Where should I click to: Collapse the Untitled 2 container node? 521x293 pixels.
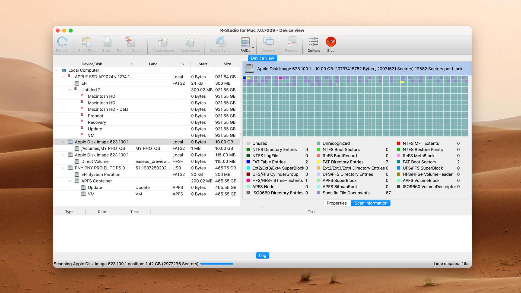70,90
